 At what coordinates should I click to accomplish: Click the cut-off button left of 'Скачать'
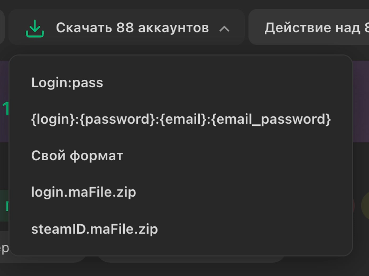tap(2, 27)
